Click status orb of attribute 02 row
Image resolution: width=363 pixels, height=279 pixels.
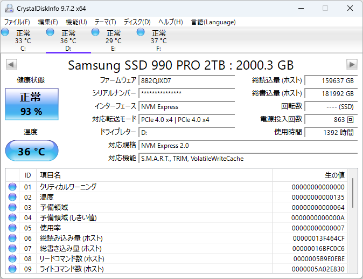pos(12,197)
